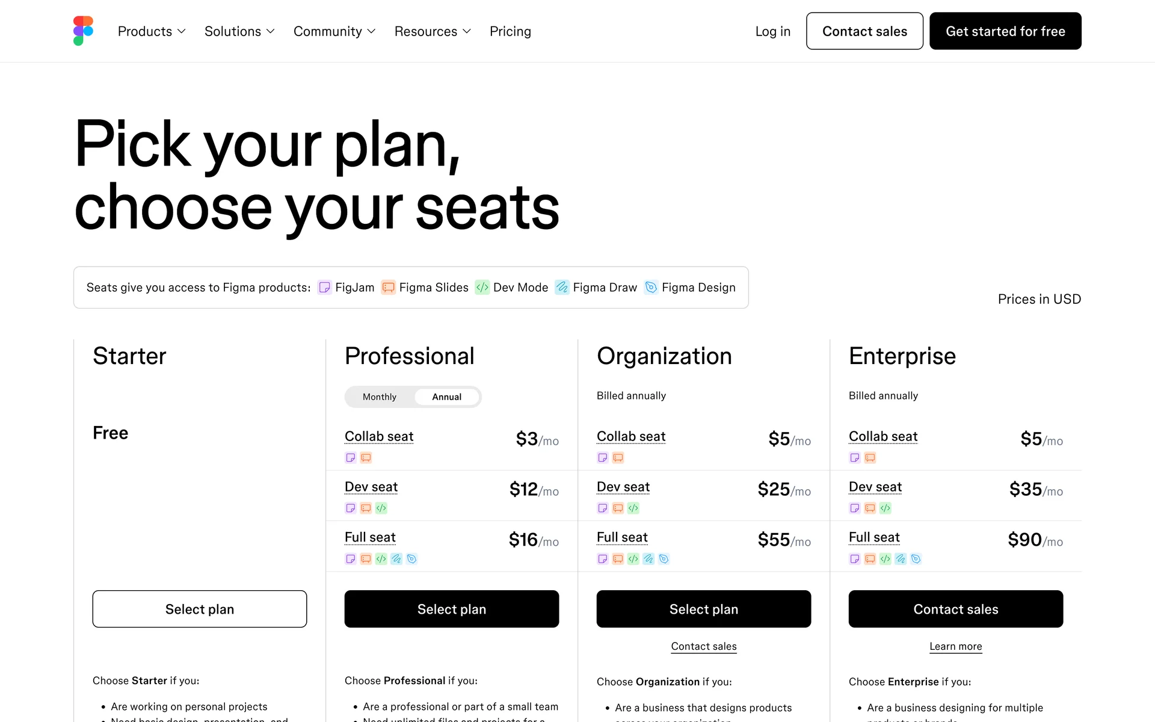Click the Figma Slides icon in the banner

click(389, 288)
